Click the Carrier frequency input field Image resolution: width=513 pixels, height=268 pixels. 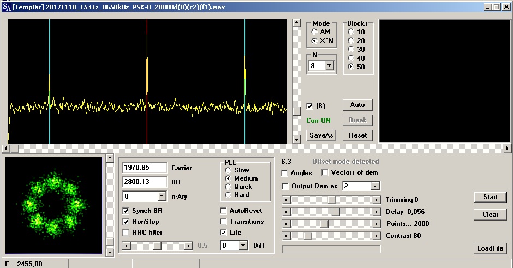[145, 168]
